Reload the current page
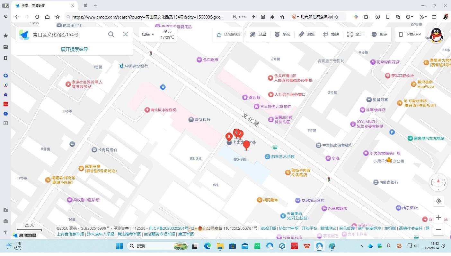This screenshot has width=451, height=256. click(37, 17)
